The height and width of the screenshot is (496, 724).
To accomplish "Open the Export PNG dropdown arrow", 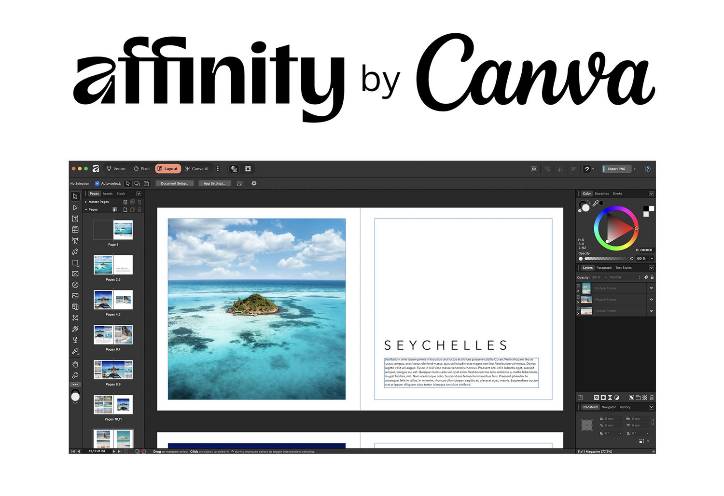I will [x=634, y=169].
